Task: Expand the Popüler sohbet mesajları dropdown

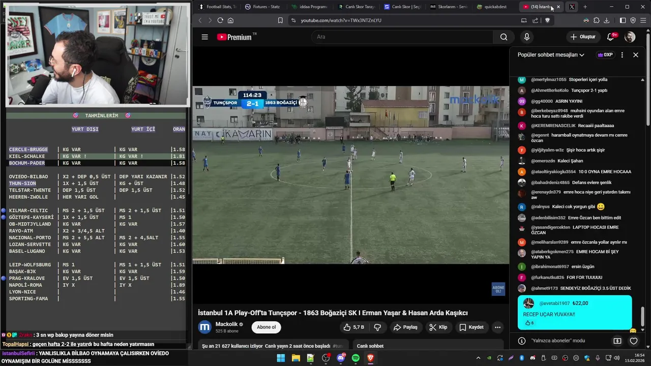Action: (x=551, y=55)
